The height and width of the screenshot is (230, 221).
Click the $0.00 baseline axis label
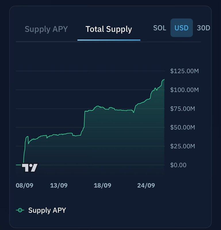(178, 165)
